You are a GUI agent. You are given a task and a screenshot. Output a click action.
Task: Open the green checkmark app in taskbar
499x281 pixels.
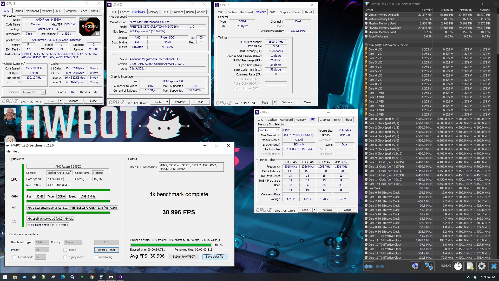[x=82, y=277]
